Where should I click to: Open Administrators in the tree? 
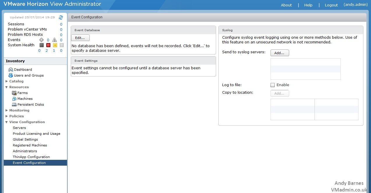(25, 151)
